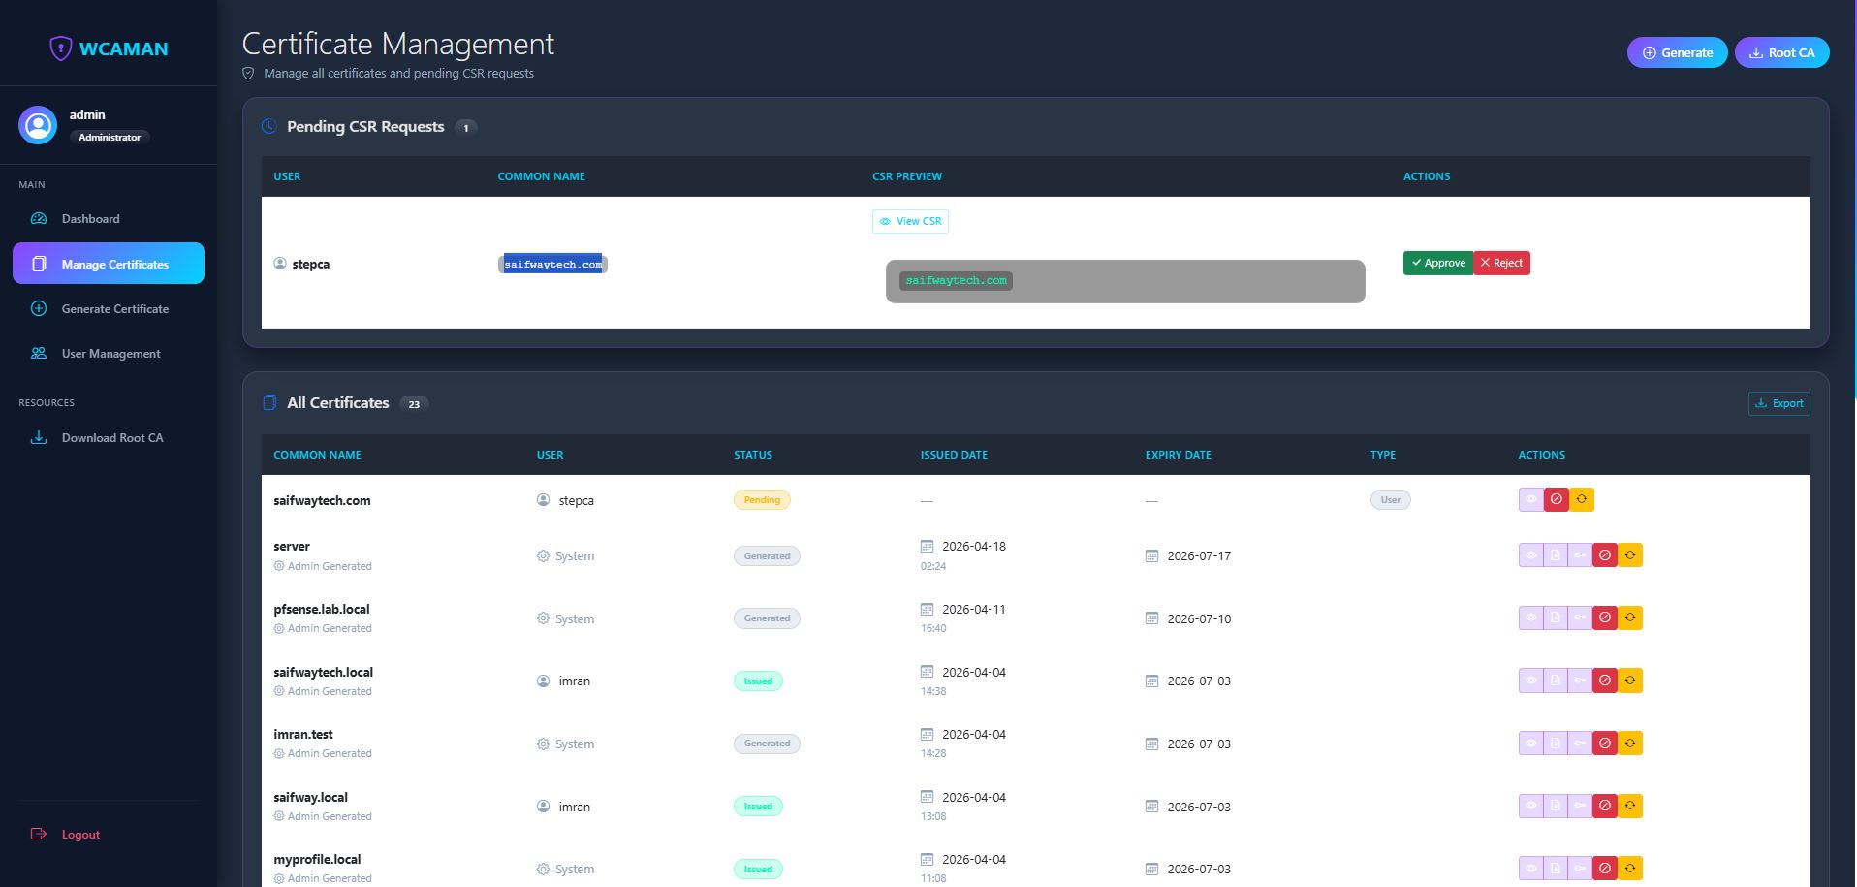1857x887 pixels.
Task: Click the yellow renew icon for saifwaytech.com
Action: (1582, 499)
